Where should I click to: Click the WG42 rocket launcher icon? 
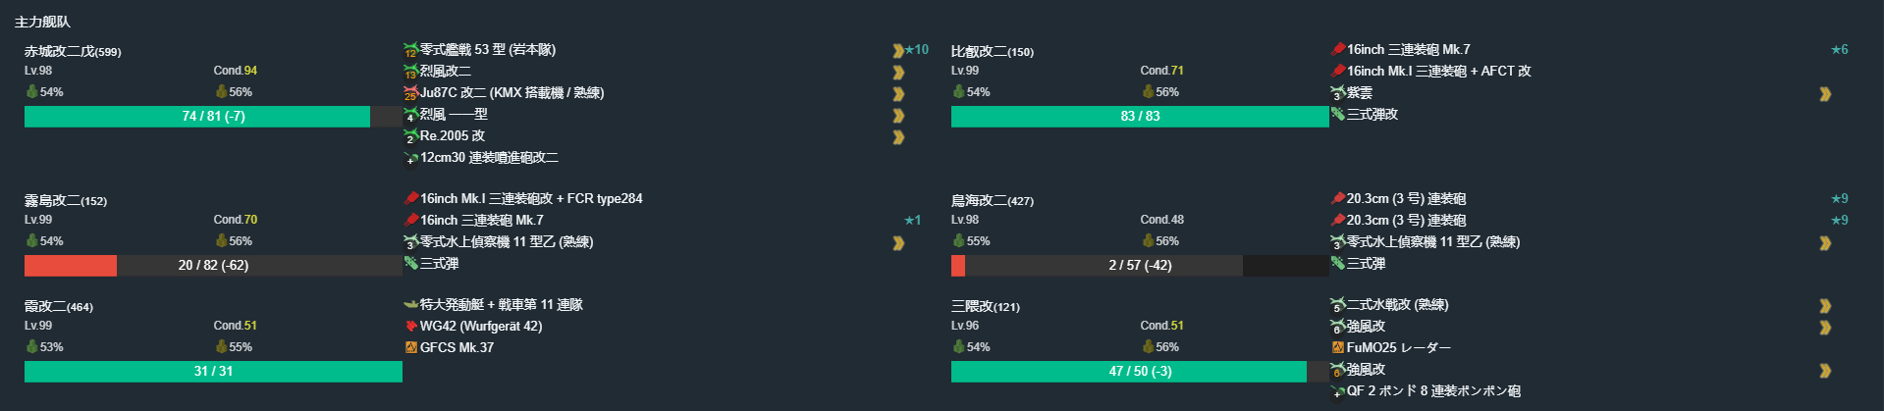pos(410,327)
